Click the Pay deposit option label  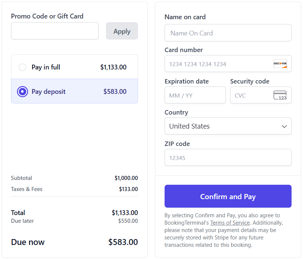(48, 92)
